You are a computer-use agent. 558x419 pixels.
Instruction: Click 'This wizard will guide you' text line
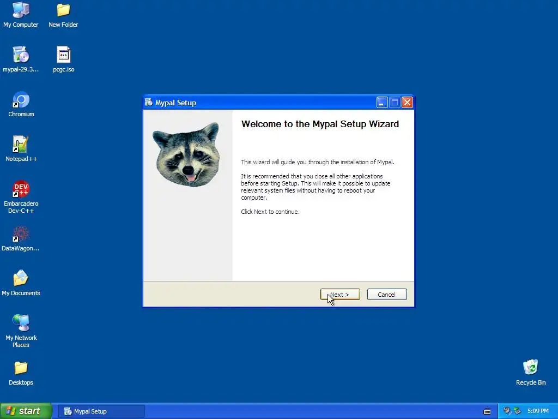[318, 162]
